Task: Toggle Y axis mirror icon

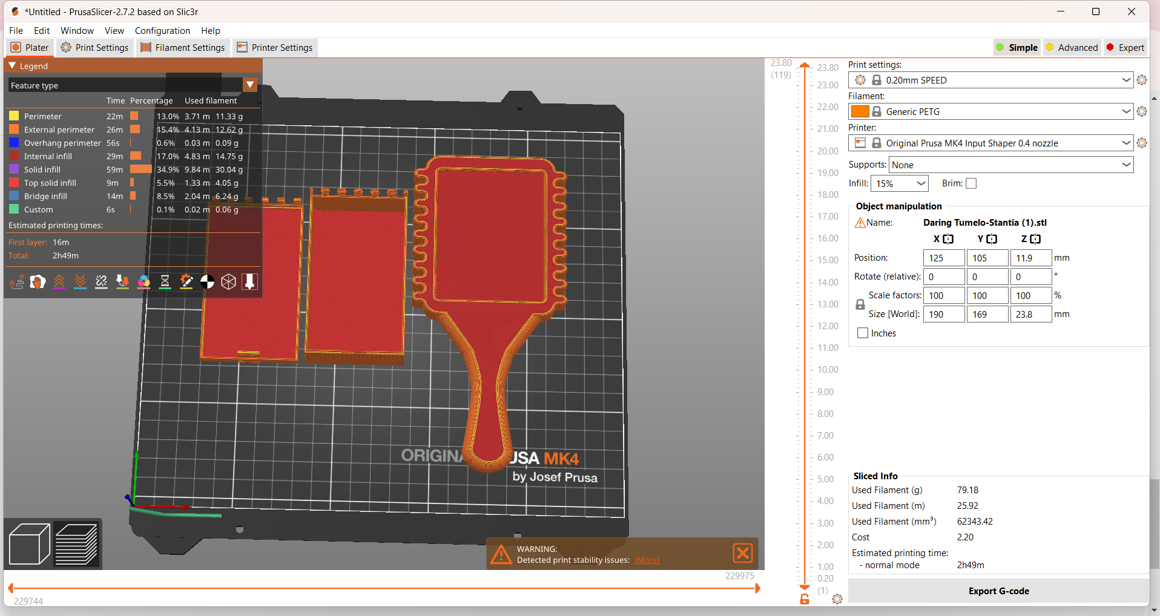Action: tap(992, 239)
